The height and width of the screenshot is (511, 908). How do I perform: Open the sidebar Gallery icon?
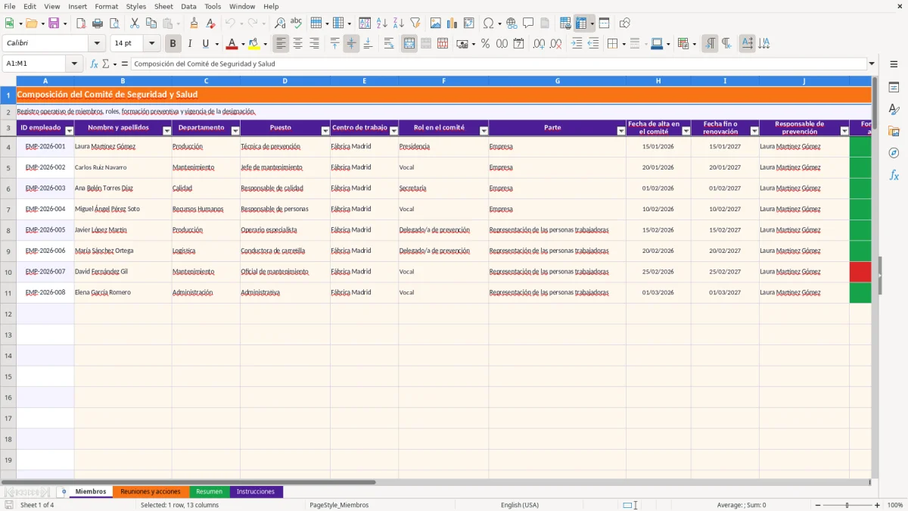coord(894,131)
